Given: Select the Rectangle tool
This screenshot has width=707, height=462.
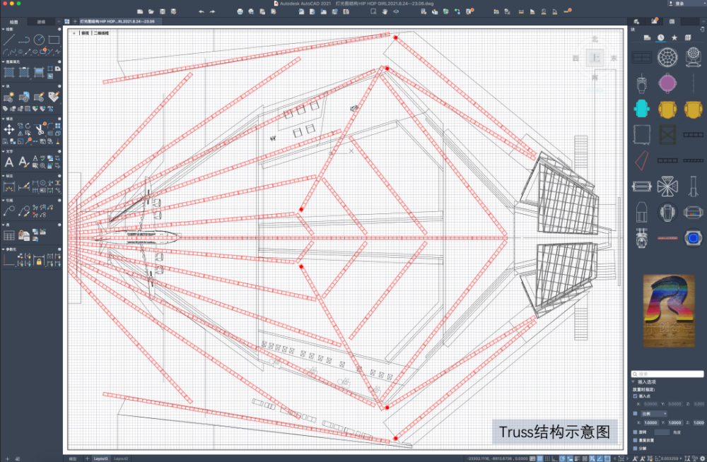Looking at the screenshot, I should point(54,40).
